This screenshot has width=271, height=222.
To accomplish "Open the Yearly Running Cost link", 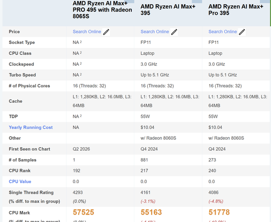I will coord(30,128).
